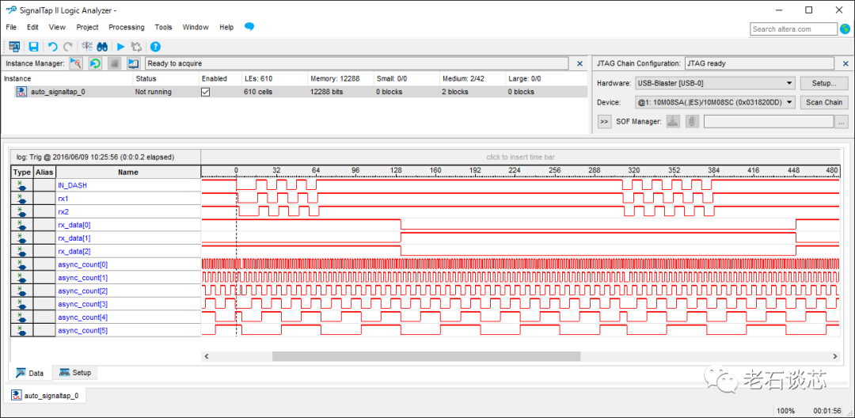The width and height of the screenshot is (855, 418).
Task: Click the feedback chat bubble icon
Action: coord(249,27)
